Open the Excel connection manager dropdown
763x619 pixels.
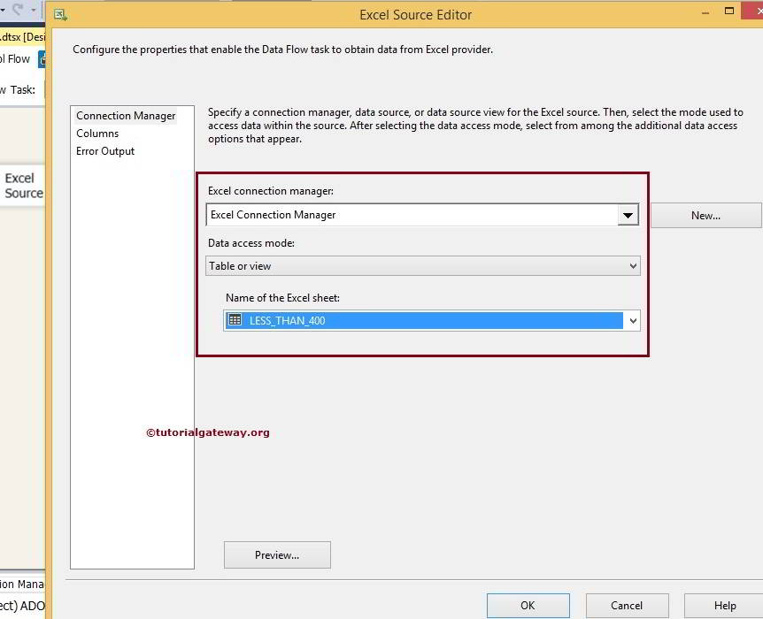pyautogui.click(x=628, y=215)
